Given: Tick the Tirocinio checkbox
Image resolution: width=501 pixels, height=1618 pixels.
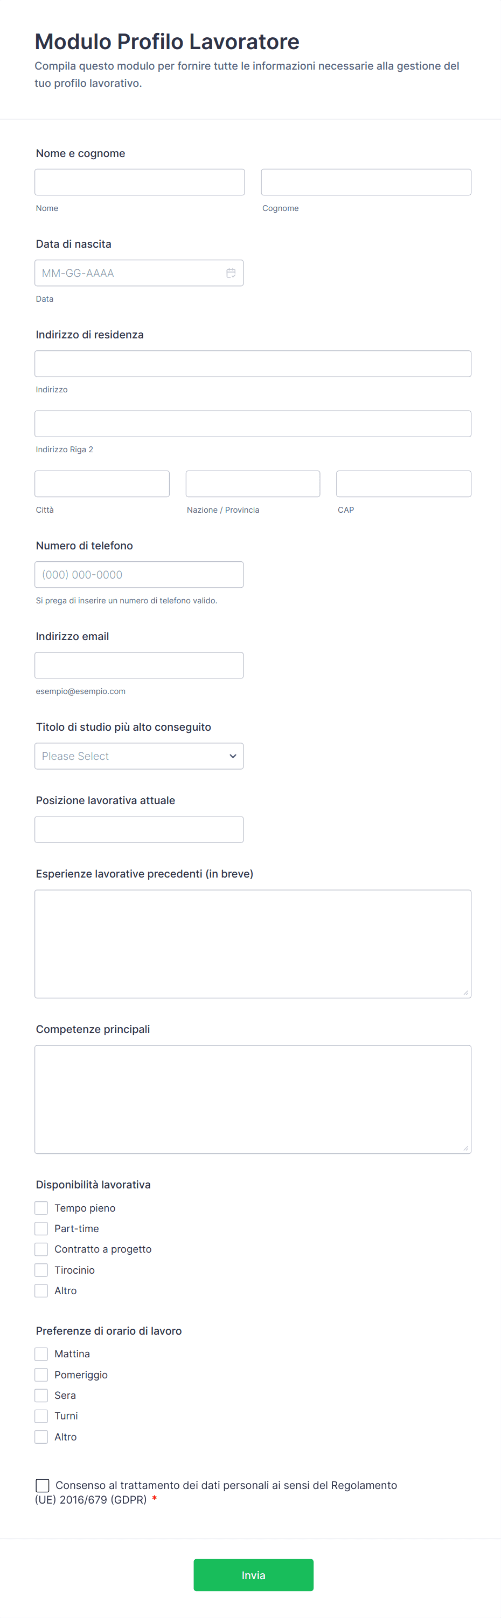Looking at the screenshot, I should [41, 1270].
